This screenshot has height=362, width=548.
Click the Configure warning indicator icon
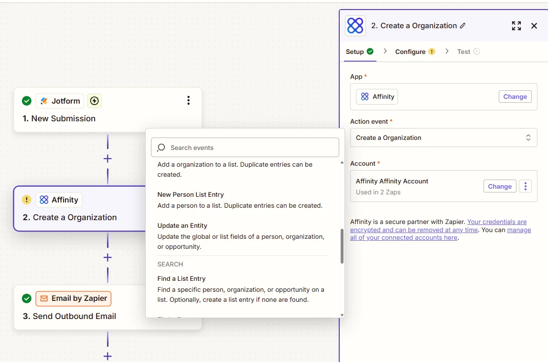431,52
